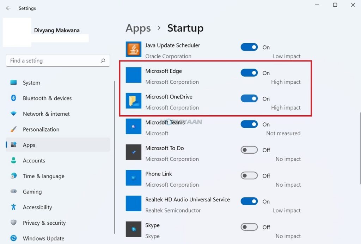Enable Microsoft To Do startup toggle
The width and height of the screenshot is (361, 244).
tap(249, 150)
